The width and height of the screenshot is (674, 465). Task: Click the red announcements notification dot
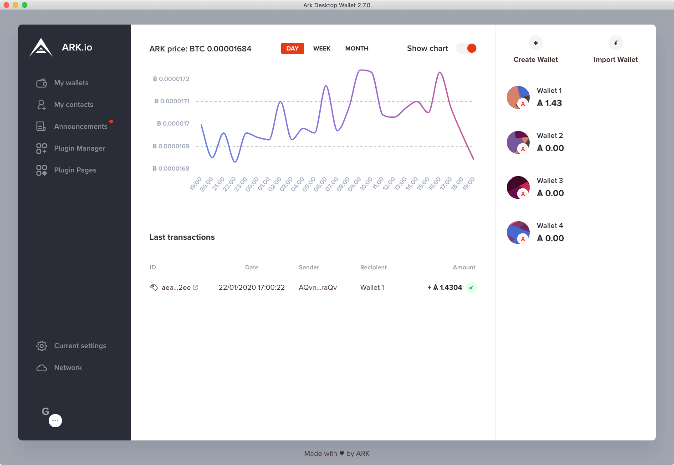(111, 121)
